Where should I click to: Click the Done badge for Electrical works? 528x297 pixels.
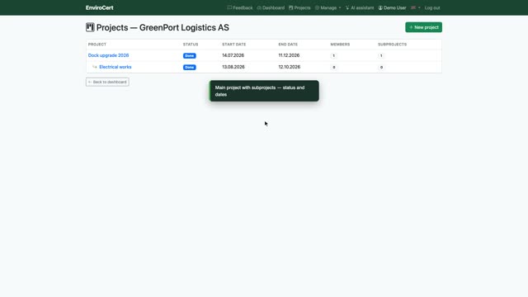click(x=190, y=68)
